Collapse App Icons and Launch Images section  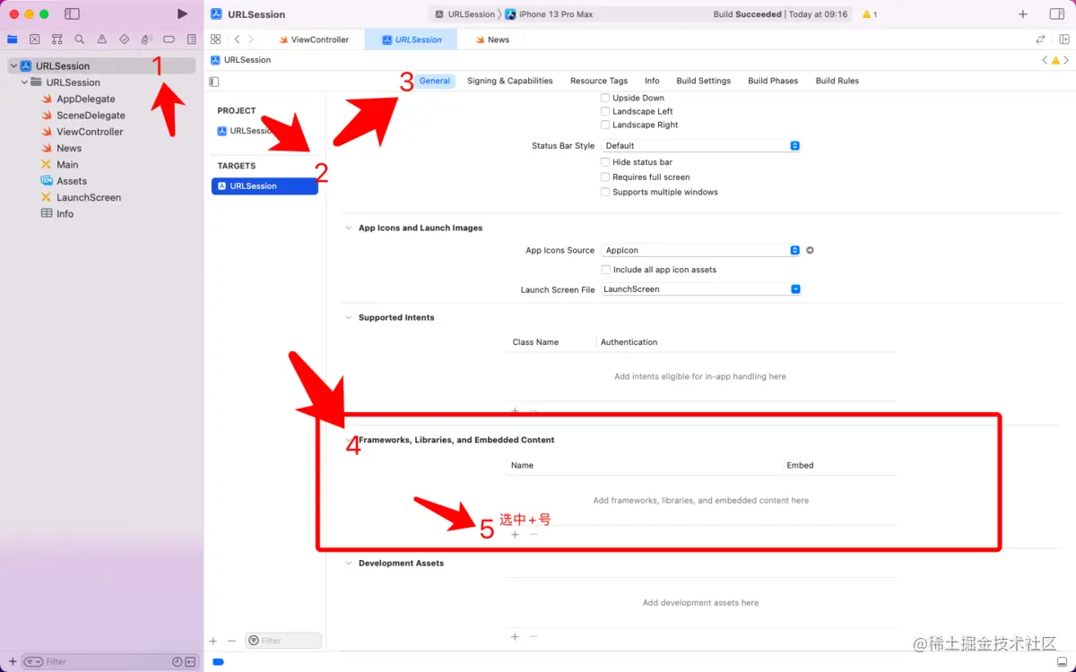pos(349,228)
